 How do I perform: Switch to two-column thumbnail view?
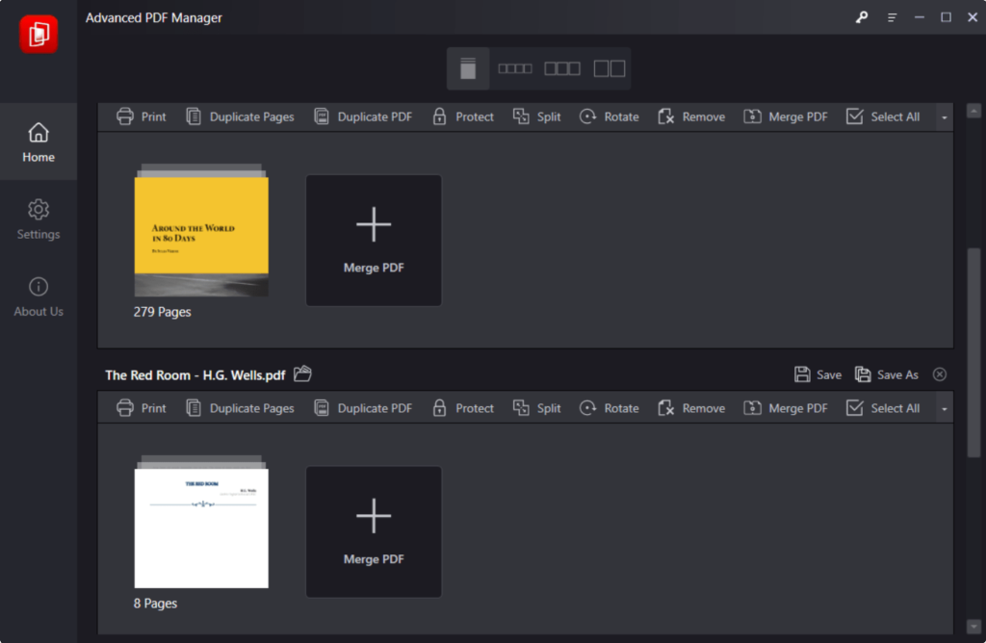click(x=610, y=68)
